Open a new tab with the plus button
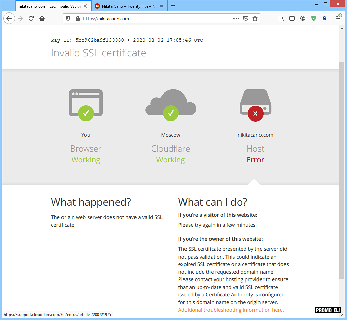Viewport: 347px width, 320px height. 173,6
